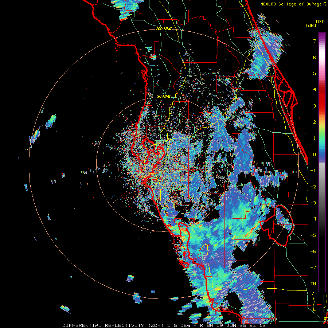Click the 100 NMI range ring label
The height and width of the screenshot is (328, 328).
click(164, 29)
